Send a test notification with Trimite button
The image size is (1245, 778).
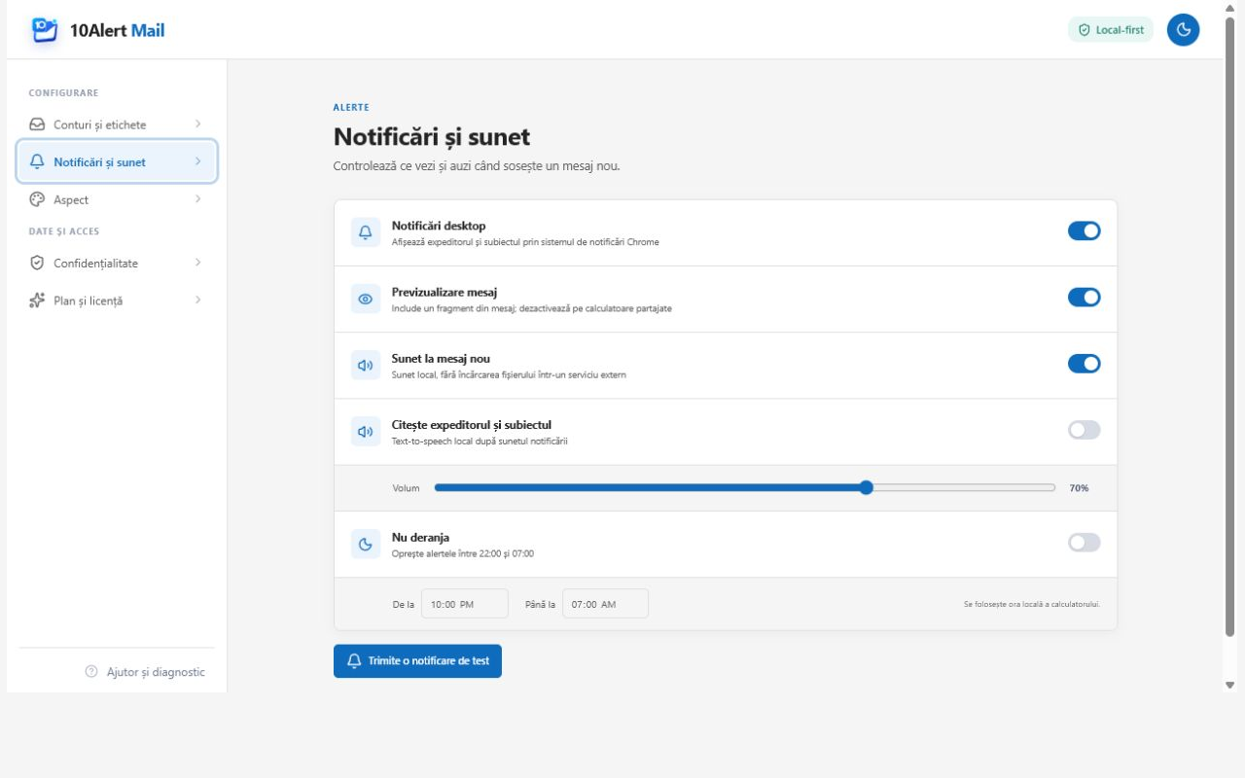click(417, 661)
